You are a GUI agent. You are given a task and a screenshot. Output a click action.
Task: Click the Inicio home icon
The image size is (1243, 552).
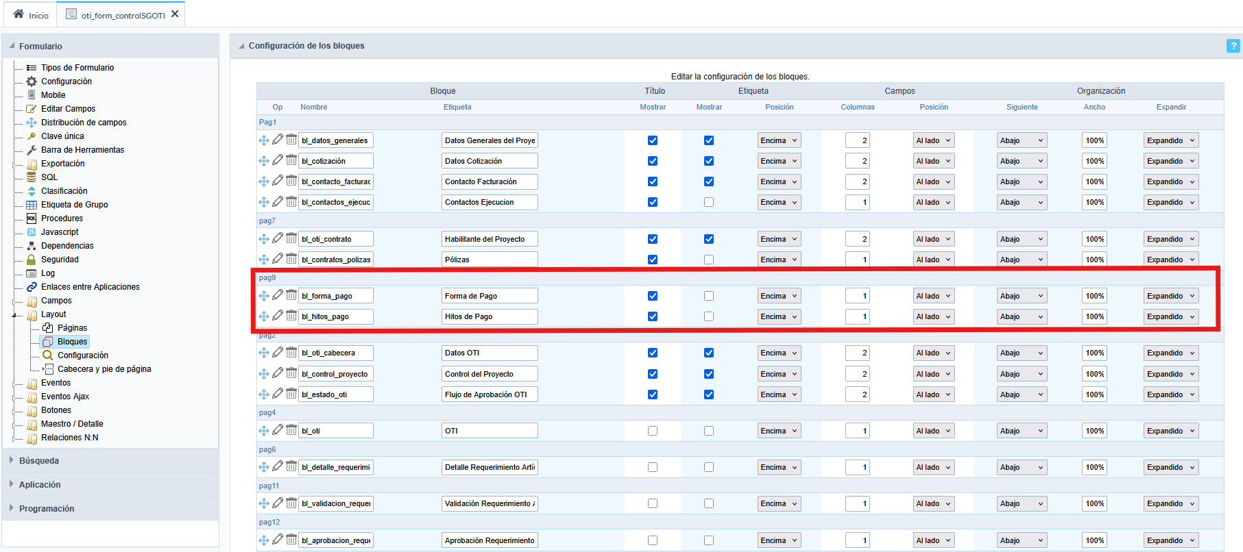pos(19,14)
